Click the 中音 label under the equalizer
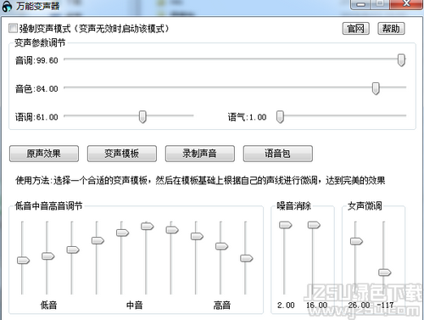Screen dimensions: 424x320 tap(135, 305)
